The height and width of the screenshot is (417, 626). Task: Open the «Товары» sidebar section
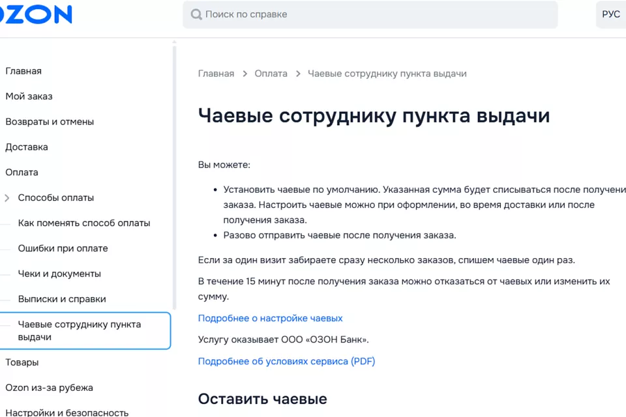22,362
